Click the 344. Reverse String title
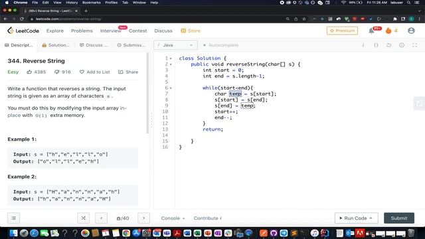 [36, 60]
